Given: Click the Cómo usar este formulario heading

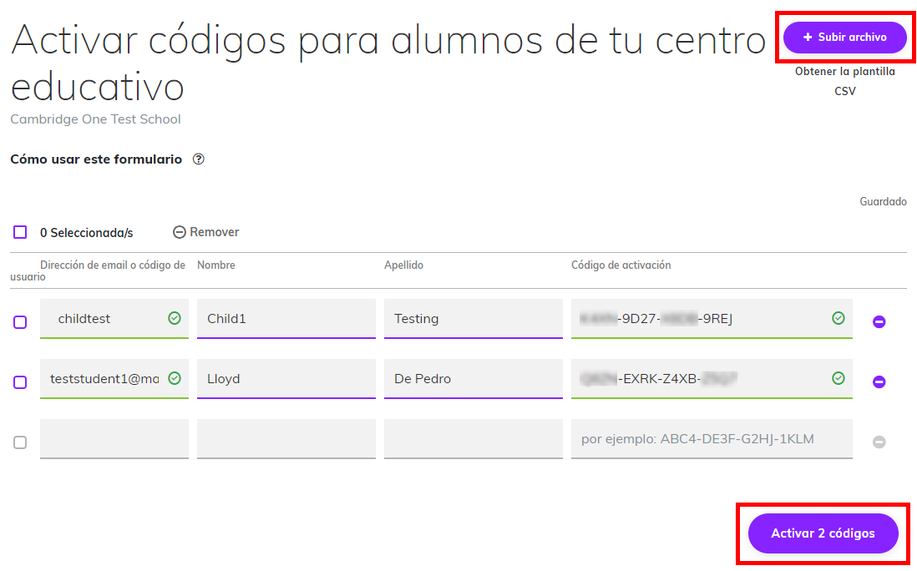Looking at the screenshot, I should [x=97, y=159].
